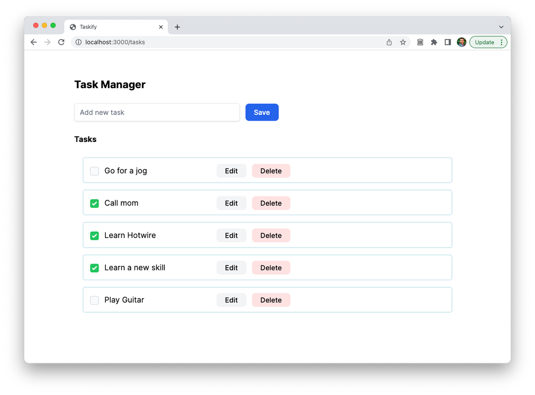
Task: Click the Wayback Machine extension icon
Action: (x=420, y=42)
